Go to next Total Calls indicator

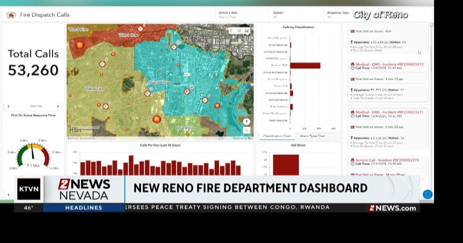click(58, 106)
